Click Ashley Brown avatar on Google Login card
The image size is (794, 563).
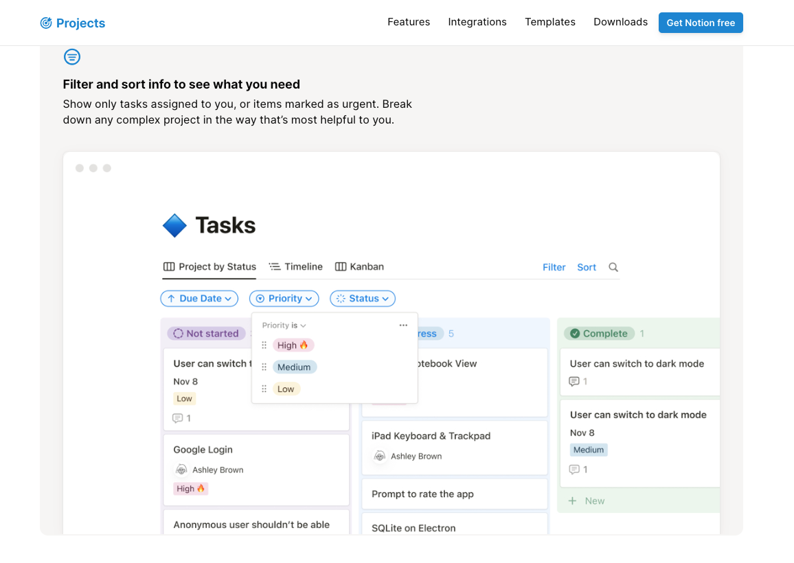click(181, 470)
